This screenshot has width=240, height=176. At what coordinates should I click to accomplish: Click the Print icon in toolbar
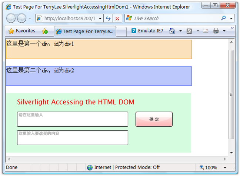[x=216, y=31]
